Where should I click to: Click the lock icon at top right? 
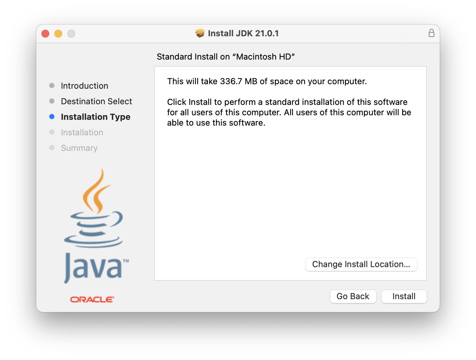coord(431,33)
